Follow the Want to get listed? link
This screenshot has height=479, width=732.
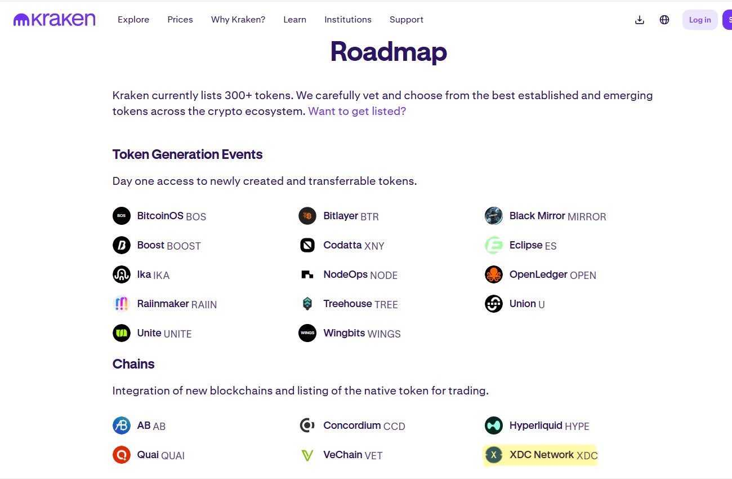pos(357,111)
